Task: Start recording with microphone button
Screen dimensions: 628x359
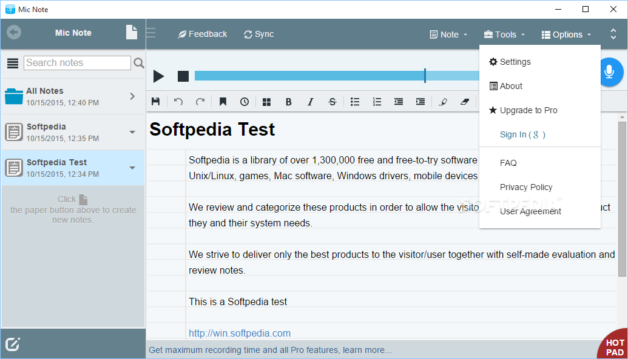Action: click(610, 72)
